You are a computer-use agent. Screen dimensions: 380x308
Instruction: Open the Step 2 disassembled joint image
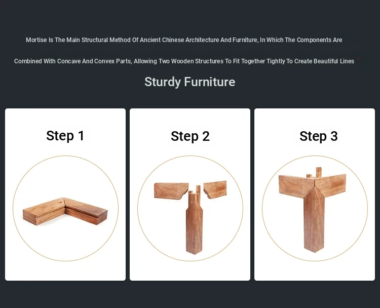(190, 208)
